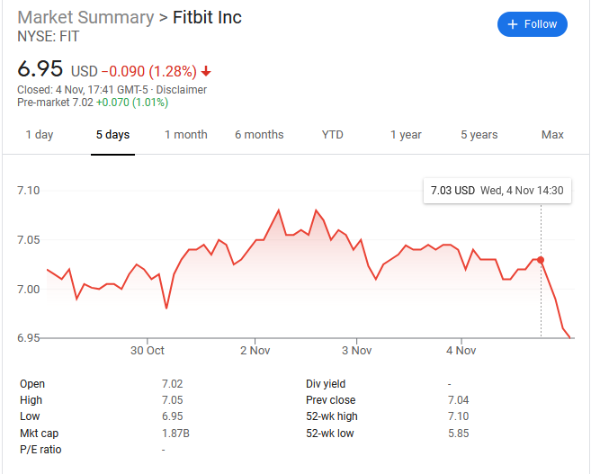The width and height of the screenshot is (591, 474).
Task: Click the plus icon in Follow
Action: click(514, 24)
